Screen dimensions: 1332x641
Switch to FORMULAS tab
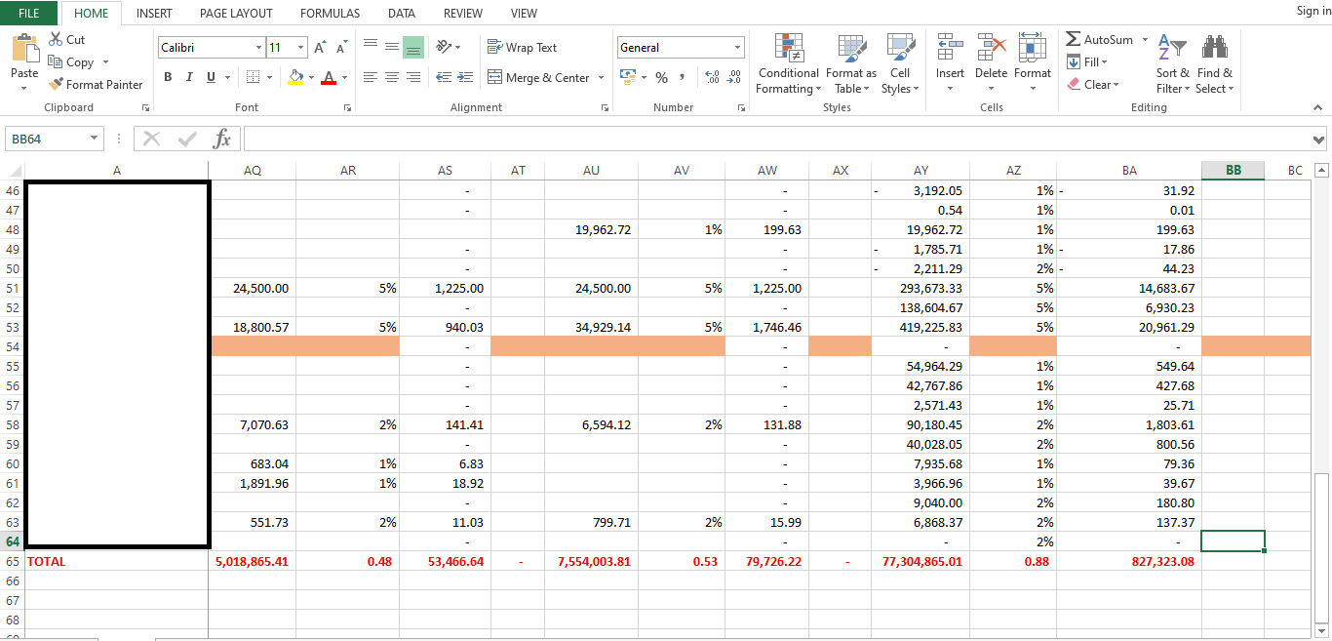[x=330, y=13]
